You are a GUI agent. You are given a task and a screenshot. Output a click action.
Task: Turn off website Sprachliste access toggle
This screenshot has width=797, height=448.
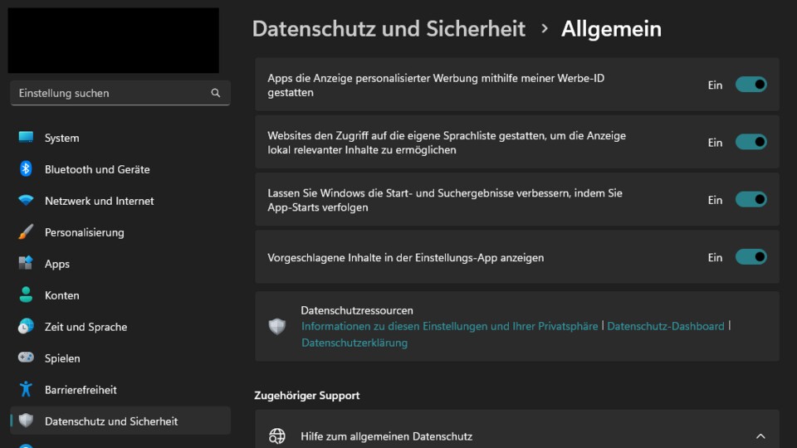pyautogui.click(x=751, y=142)
